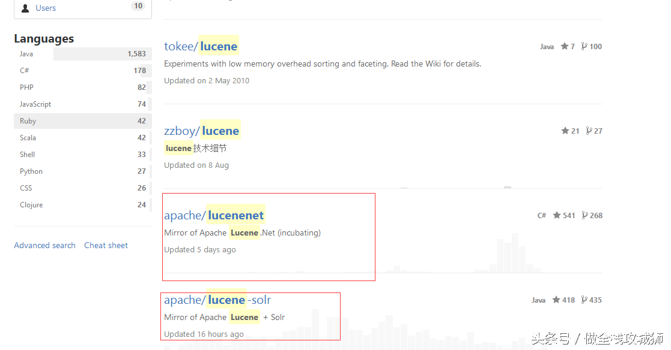
Task: Click the Java count 1,583
Action: tap(136, 54)
